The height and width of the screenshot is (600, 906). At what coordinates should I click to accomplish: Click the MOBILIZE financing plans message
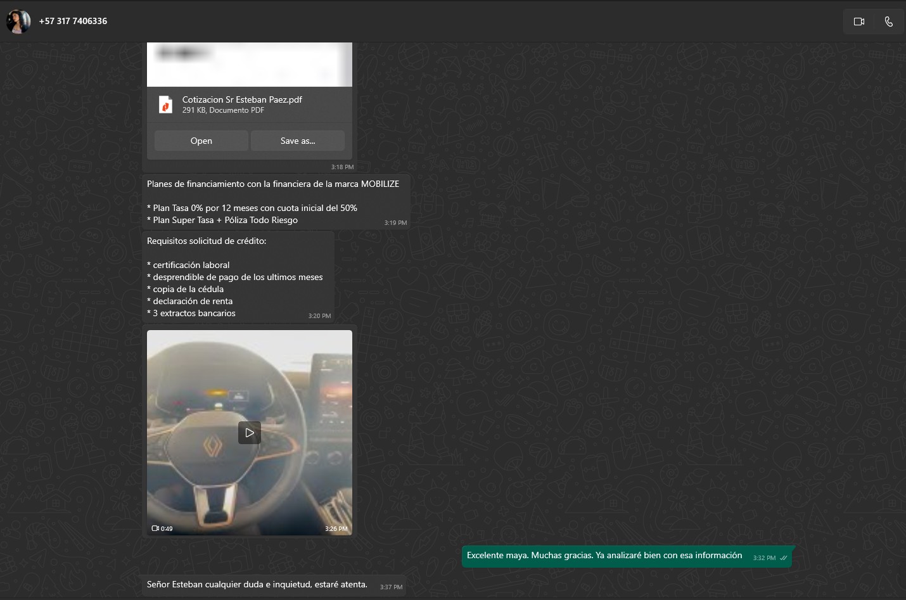276,202
